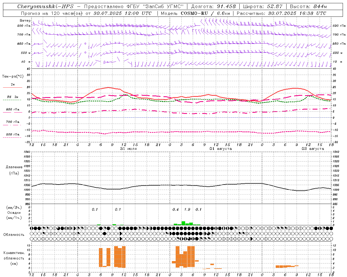Click the date label 01 августа
347x277 pixels.
[x=221, y=149]
